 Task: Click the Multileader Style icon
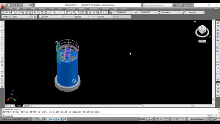coord(183,12)
